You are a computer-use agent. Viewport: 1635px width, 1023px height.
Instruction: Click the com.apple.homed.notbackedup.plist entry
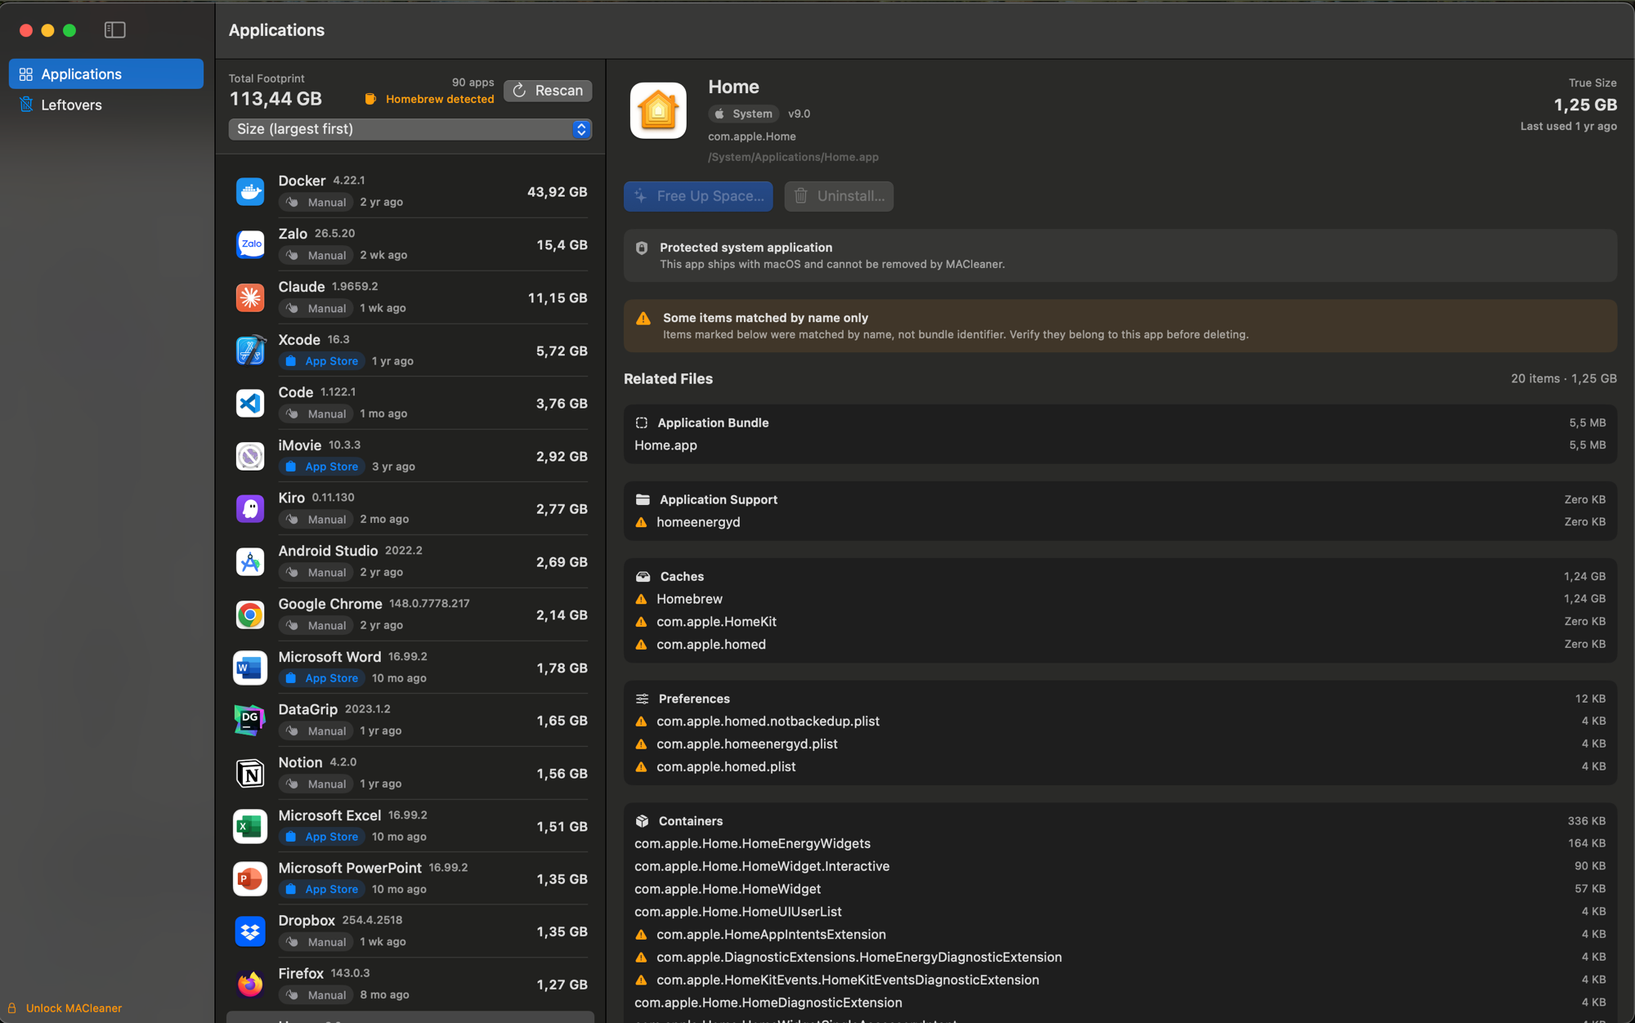[x=1120, y=721]
